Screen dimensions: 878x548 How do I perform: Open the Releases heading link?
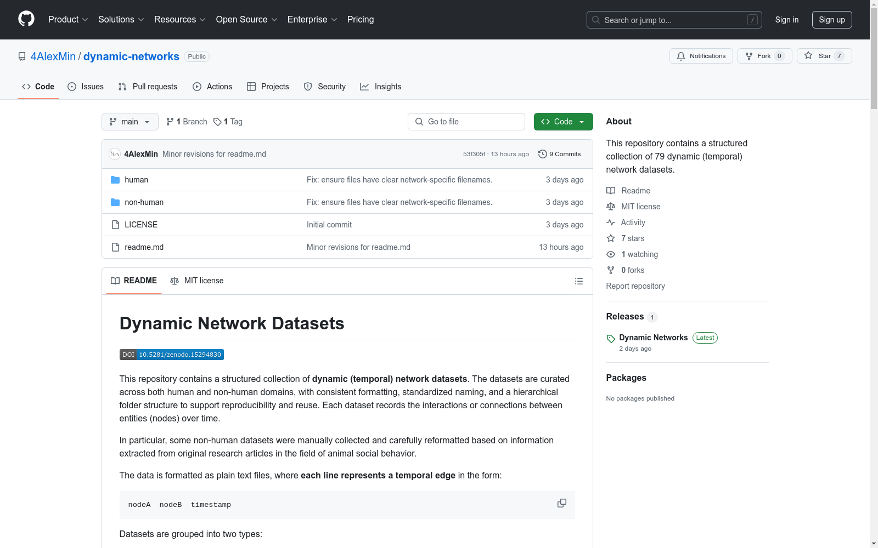coord(625,316)
